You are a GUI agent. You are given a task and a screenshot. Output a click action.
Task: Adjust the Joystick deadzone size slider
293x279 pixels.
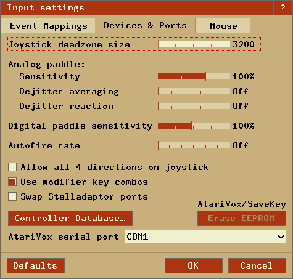coord(194,44)
